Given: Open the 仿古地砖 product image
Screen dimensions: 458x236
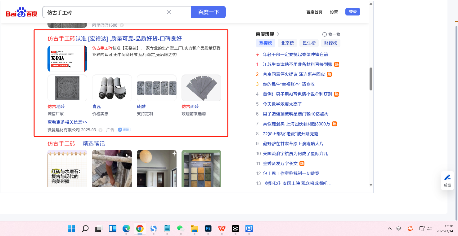Looking at the screenshot, I should (67, 88).
